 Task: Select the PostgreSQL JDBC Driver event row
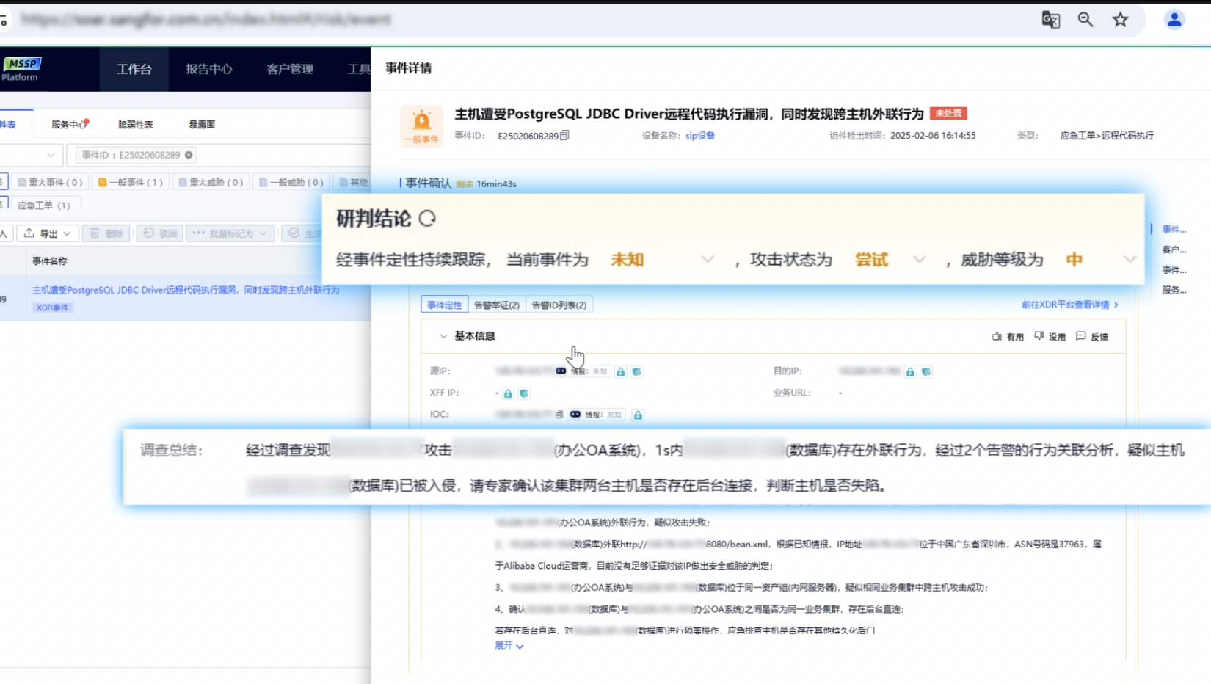tap(186, 290)
